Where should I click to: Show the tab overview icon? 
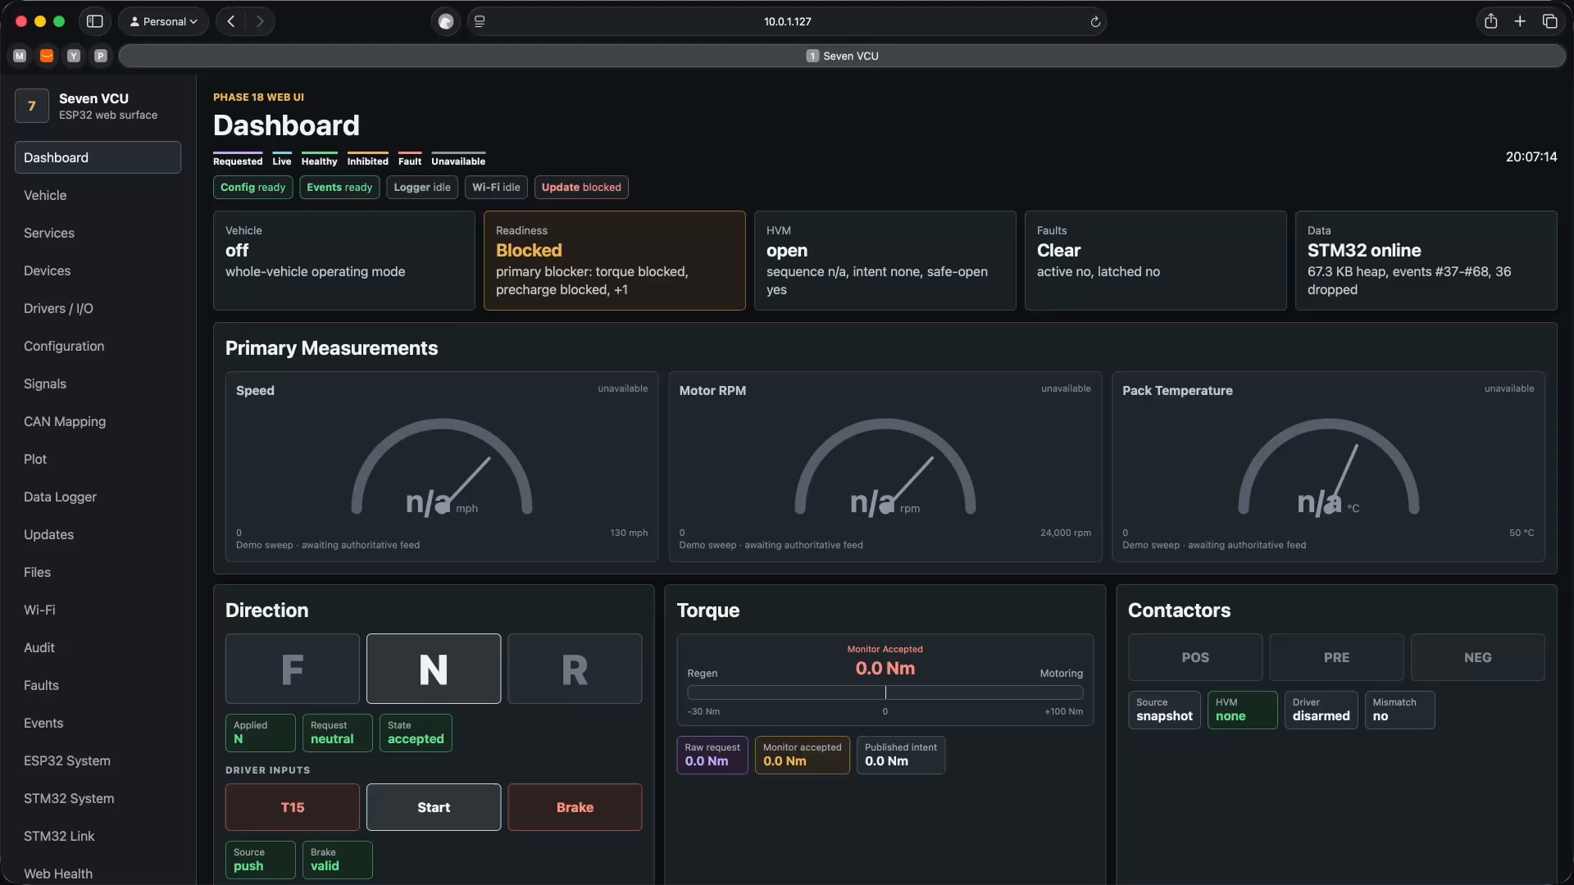[1549, 21]
